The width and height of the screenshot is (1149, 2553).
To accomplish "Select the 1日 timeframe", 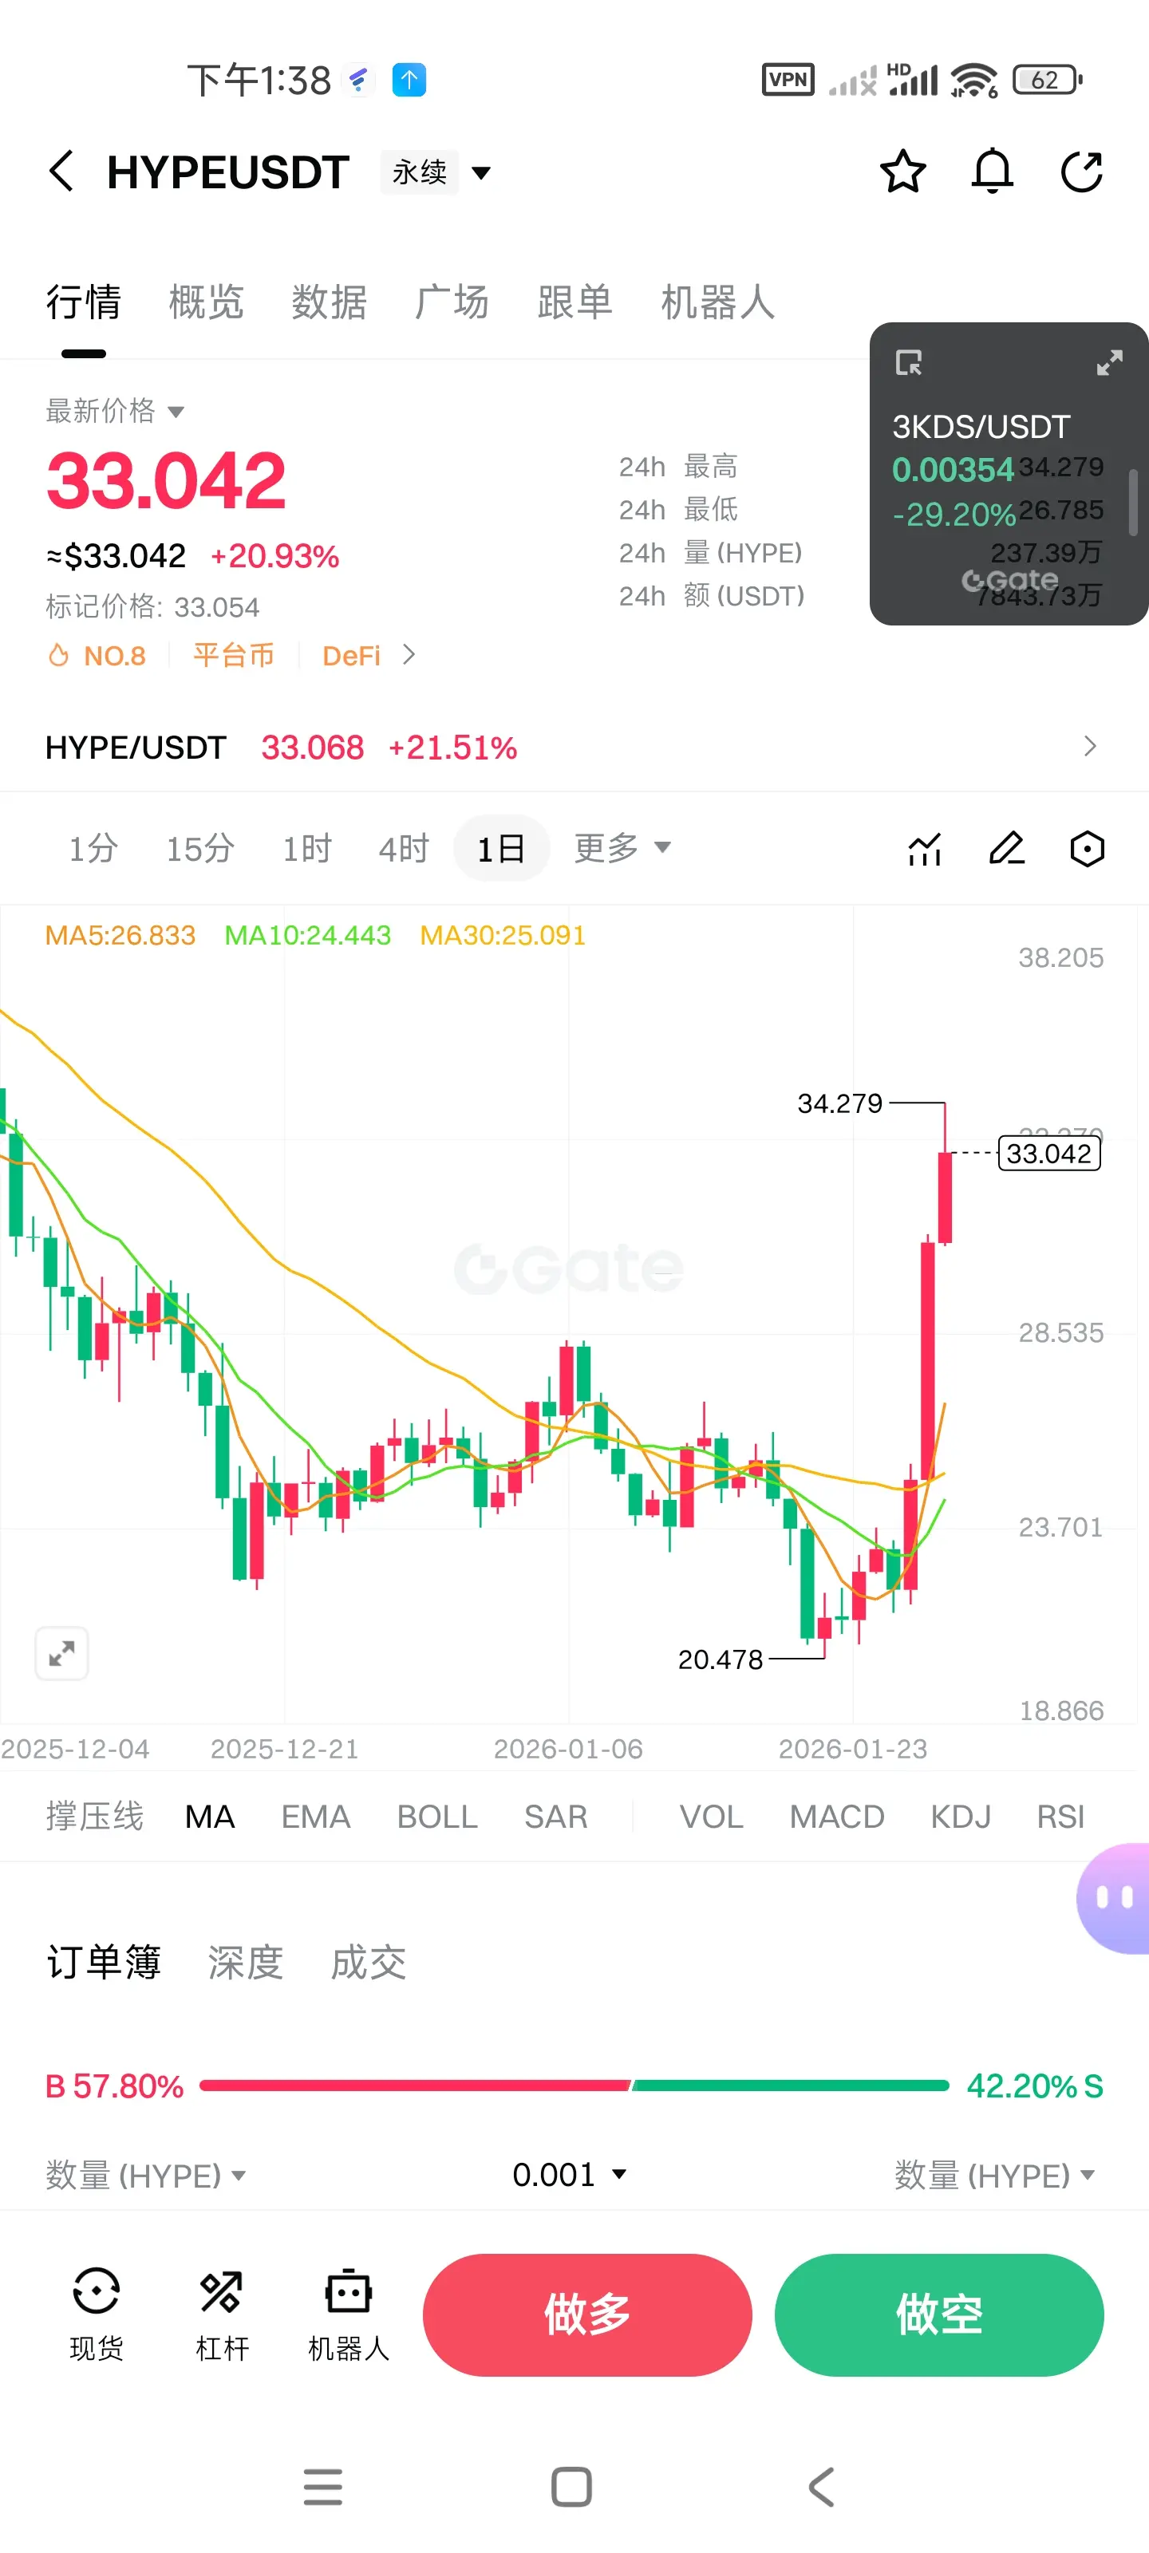I will coord(502,848).
